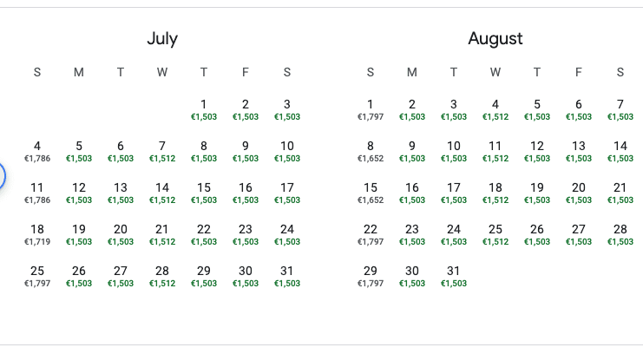Click August 31 date cell
Viewport: 643px width, 354px height.
click(x=454, y=277)
